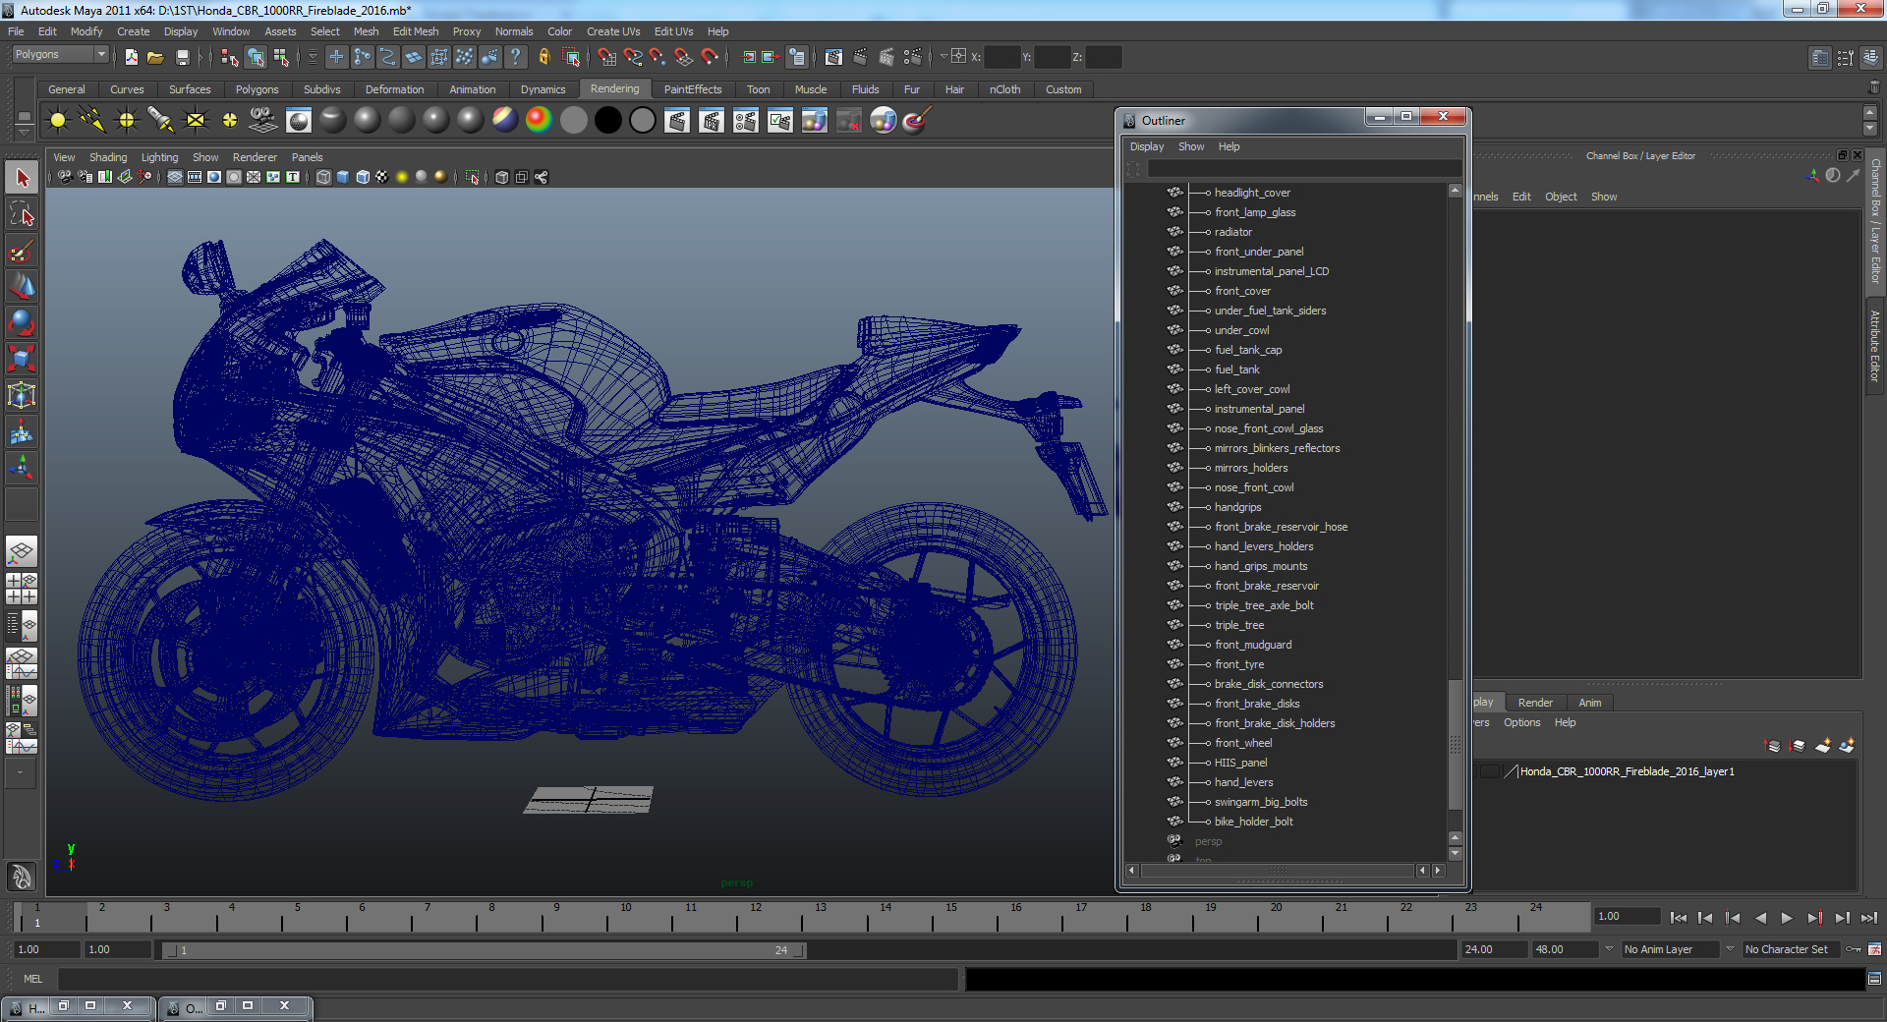1887x1022 pixels.
Task: Click the current frame number field
Action: tap(1627, 916)
